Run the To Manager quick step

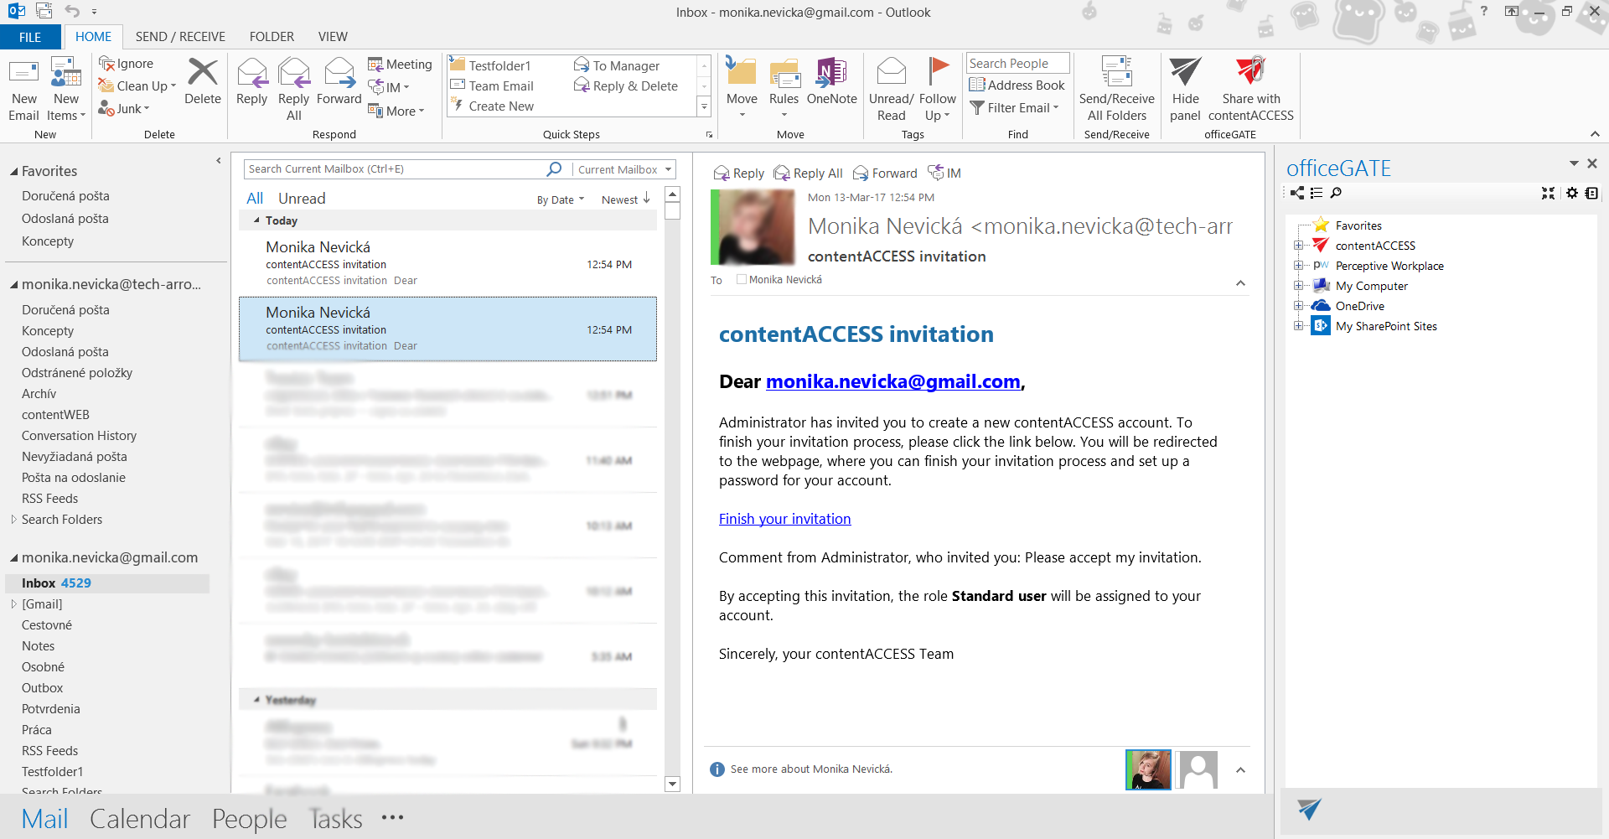coord(617,66)
